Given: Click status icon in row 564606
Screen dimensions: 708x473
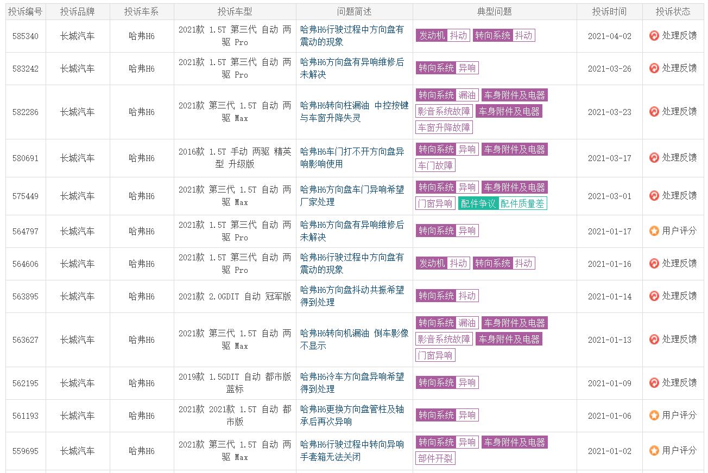Looking at the screenshot, I should 654,264.
